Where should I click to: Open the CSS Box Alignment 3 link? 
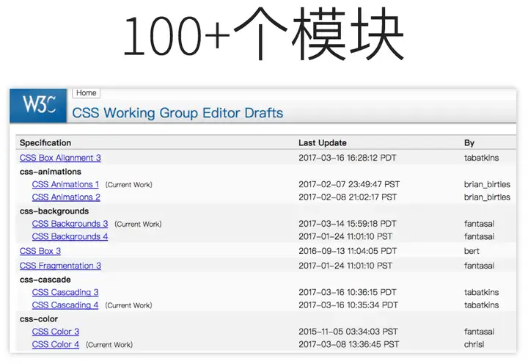pos(60,158)
